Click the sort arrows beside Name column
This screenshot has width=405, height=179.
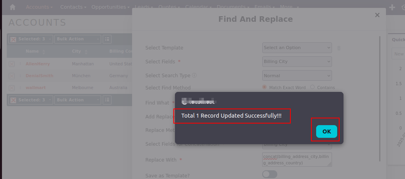coord(43,52)
